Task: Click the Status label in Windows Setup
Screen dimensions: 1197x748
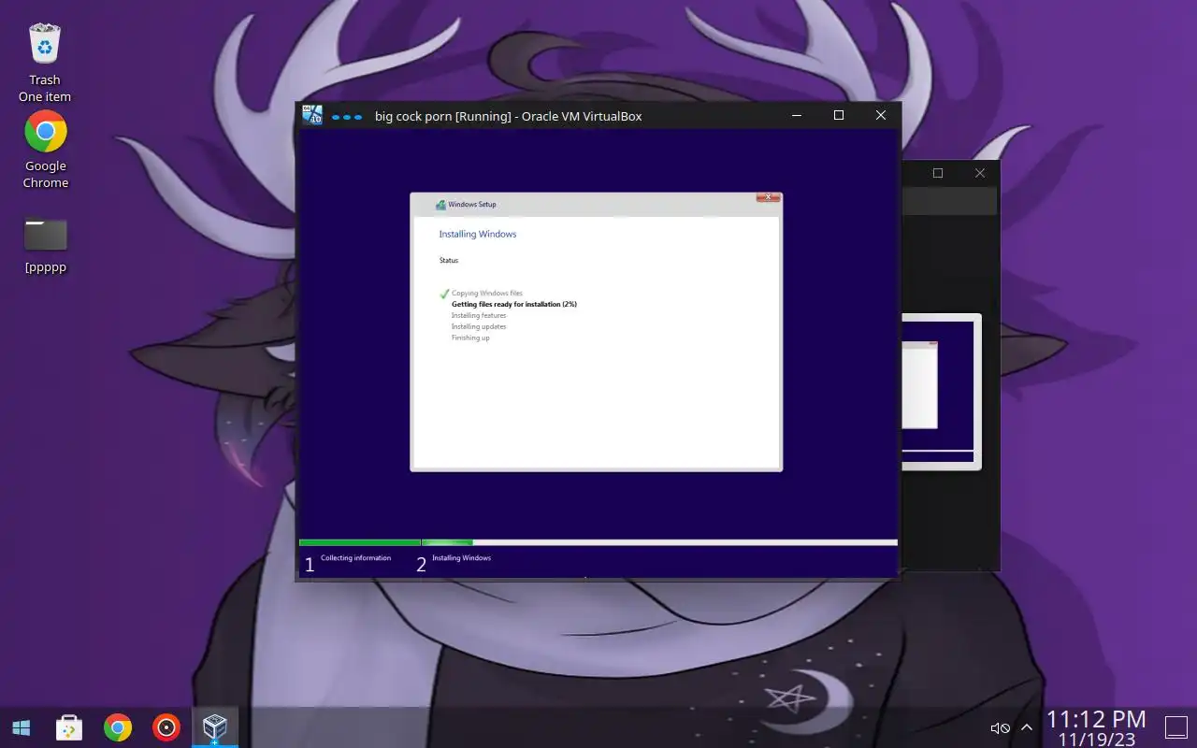Action: [x=449, y=261]
